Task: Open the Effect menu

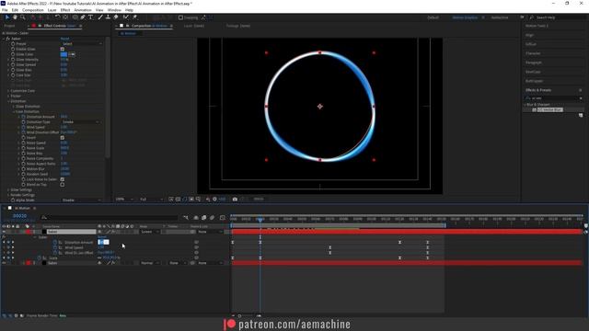Action: [x=65, y=10]
